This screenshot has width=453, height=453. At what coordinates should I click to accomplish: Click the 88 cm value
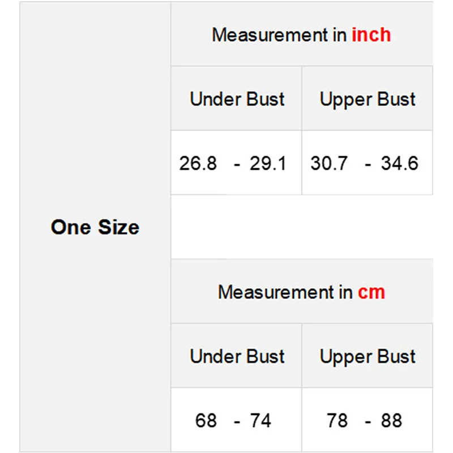click(391, 421)
